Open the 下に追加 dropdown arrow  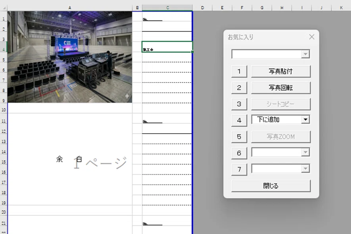pos(305,119)
